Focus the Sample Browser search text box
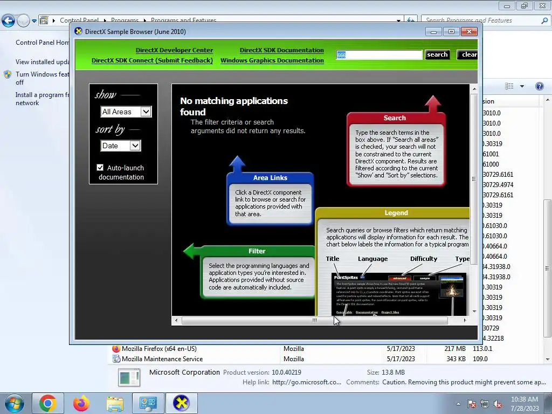552x414 pixels. click(379, 55)
